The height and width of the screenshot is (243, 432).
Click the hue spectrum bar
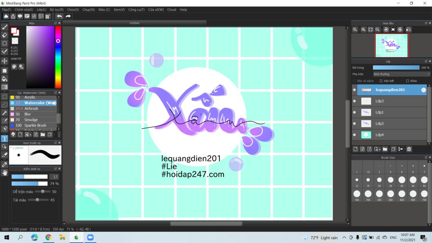coord(58,57)
